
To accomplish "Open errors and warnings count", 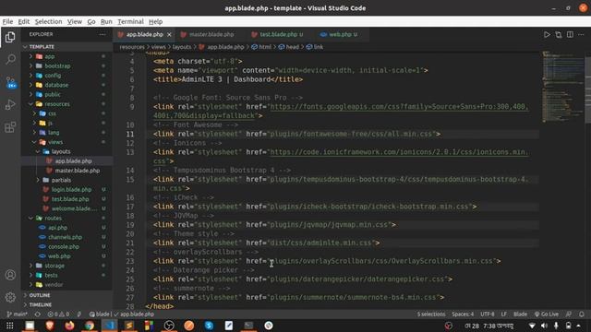I will [x=58, y=314].
